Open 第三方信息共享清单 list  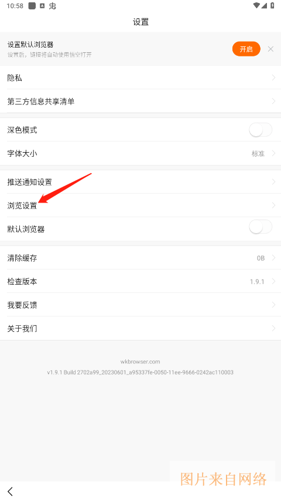click(x=140, y=102)
